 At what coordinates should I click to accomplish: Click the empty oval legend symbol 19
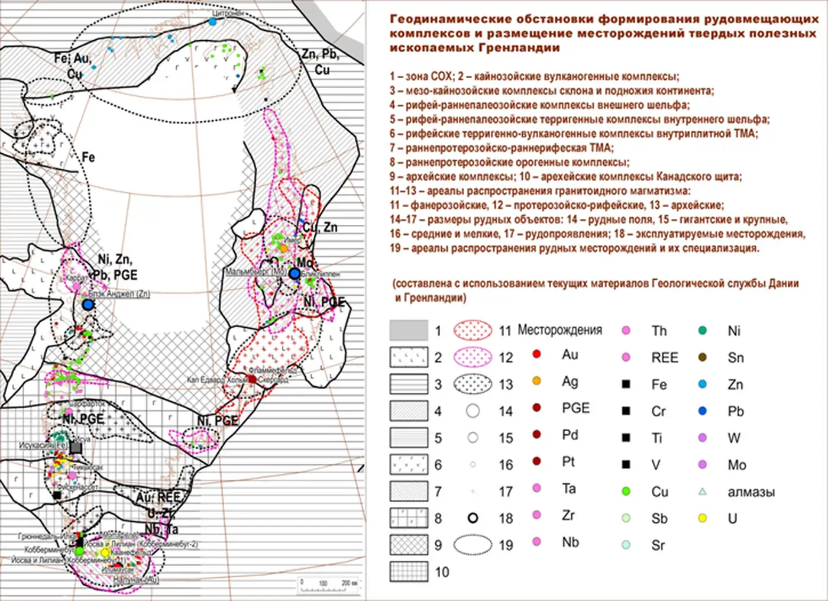[x=473, y=545]
